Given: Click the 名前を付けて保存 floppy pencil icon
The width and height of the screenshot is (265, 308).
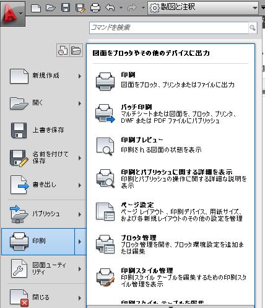Looking at the screenshot, I should 19,158.
